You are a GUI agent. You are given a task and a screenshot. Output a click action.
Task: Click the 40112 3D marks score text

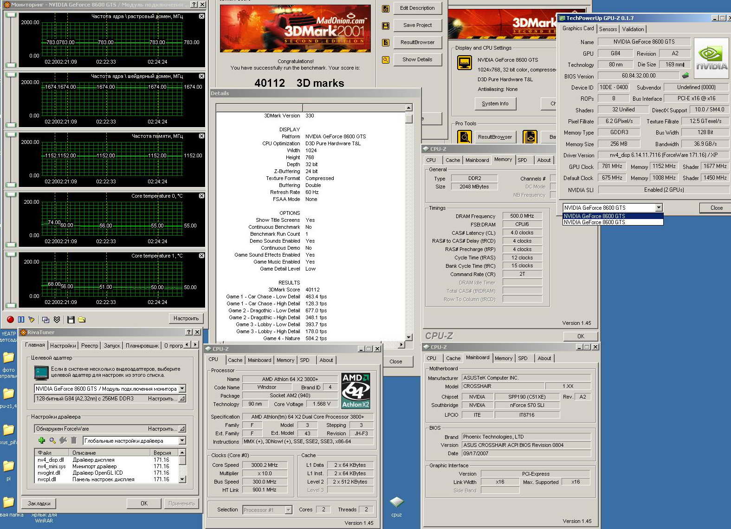pos(299,83)
